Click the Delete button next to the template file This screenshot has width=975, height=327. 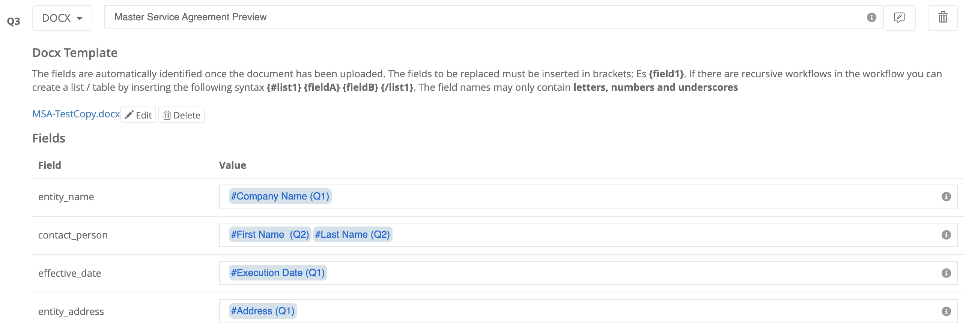pyautogui.click(x=181, y=114)
